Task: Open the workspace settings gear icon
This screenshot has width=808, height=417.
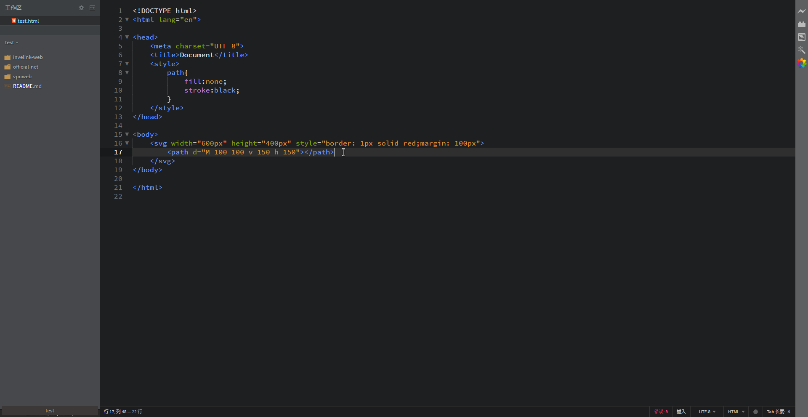Action: click(x=81, y=8)
